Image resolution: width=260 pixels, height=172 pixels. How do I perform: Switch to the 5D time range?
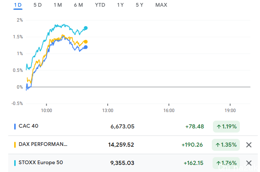[x=38, y=5]
